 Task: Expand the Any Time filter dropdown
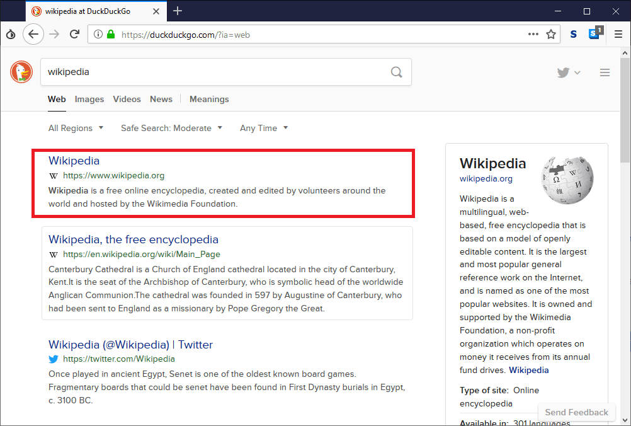(x=264, y=128)
